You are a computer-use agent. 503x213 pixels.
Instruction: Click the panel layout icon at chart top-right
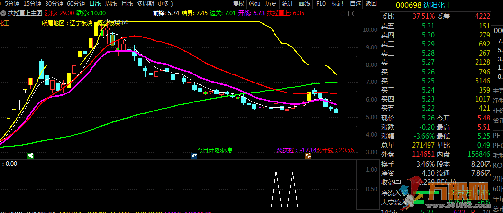(x=352, y=13)
